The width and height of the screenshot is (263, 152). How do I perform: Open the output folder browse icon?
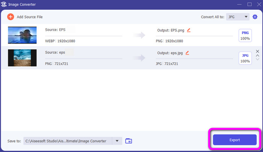tap(128, 141)
